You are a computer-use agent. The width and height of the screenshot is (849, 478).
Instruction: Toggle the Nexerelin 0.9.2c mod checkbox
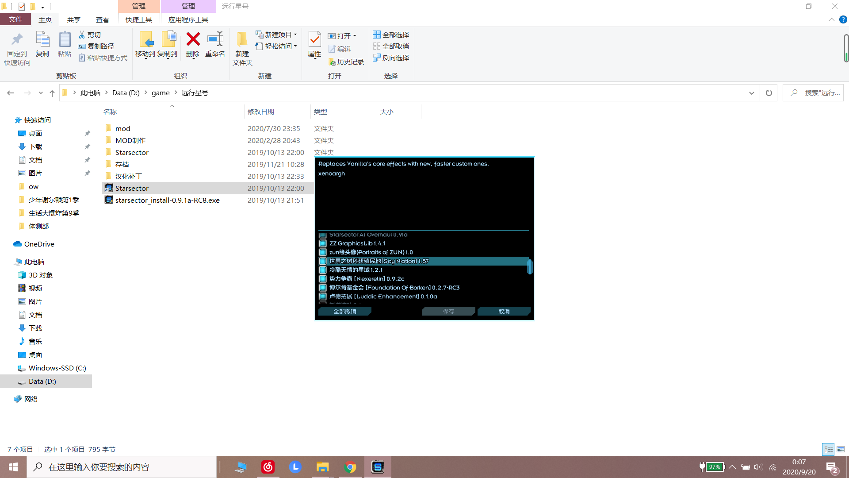point(323,279)
